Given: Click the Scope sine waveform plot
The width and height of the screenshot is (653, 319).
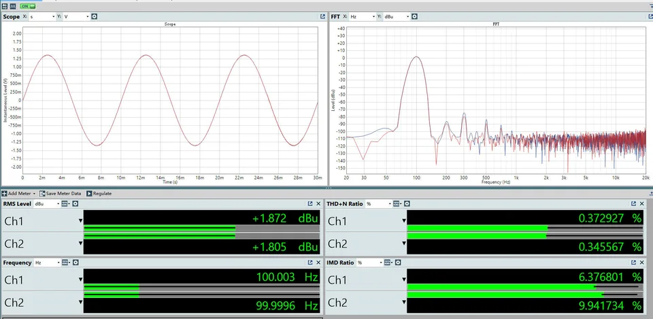Looking at the screenshot, I should pos(170,100).
